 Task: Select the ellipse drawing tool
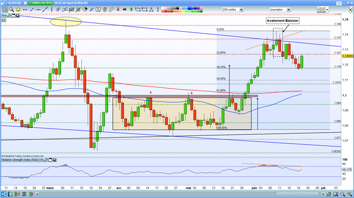138,10
